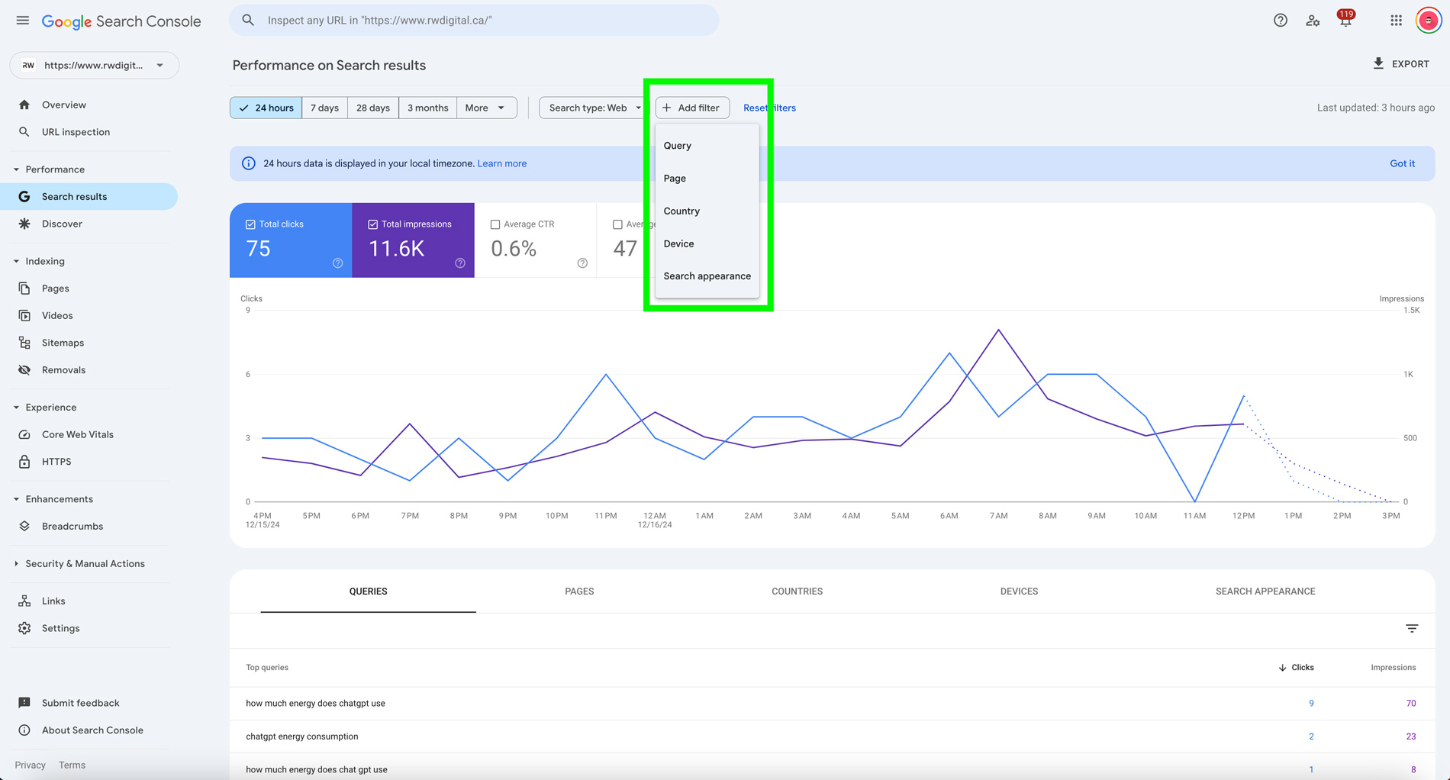The width and height of the screenshot is (1450, 780).
Task: Enable the Average position metric checkbox
Action: tap(617, 224)
